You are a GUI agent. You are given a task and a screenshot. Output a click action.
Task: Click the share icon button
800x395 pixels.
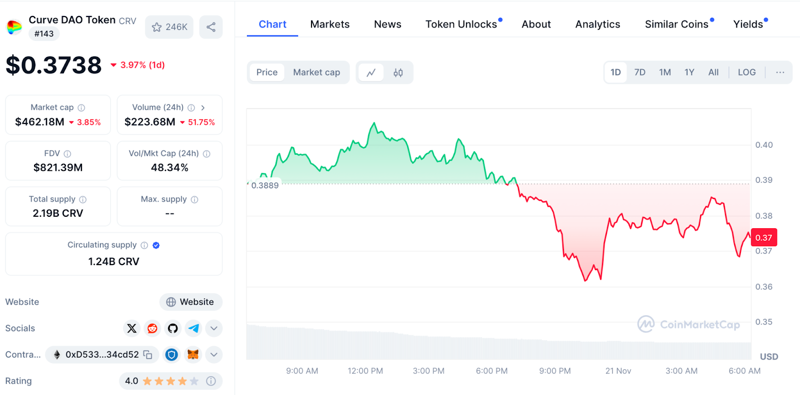pos(211,27)
